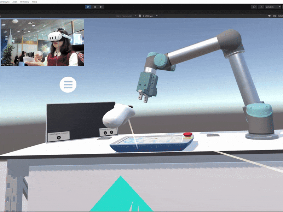The height and width of the screenshot is (212, 283).
Task: Click the search magnifier icon
Action: [261, 7]
